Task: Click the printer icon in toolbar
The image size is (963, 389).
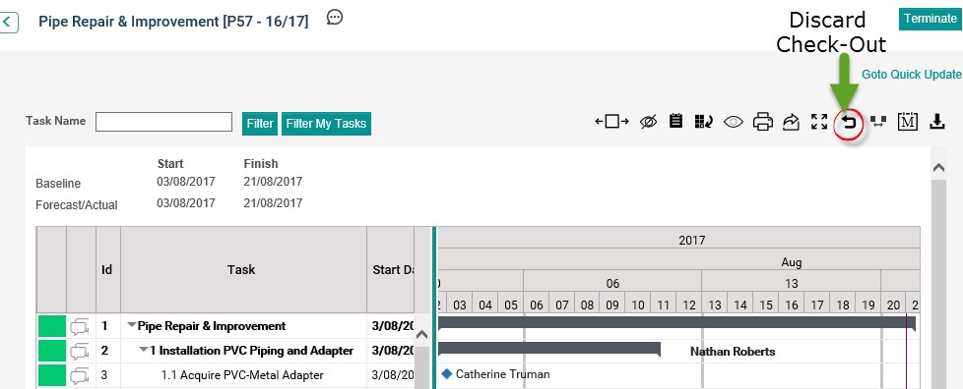Action: click(762, 122)
